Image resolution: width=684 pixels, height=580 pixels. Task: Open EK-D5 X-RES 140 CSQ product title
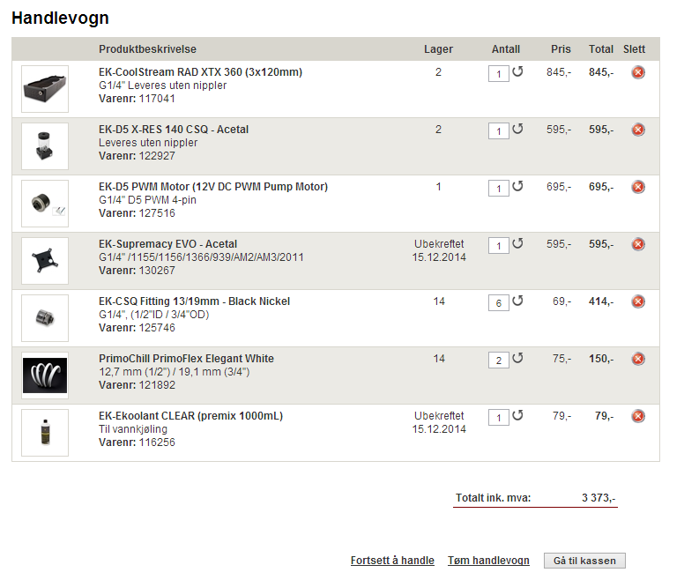[x=174, y=130]
